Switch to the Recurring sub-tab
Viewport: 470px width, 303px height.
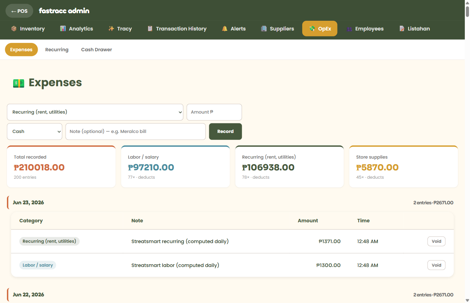57,50
